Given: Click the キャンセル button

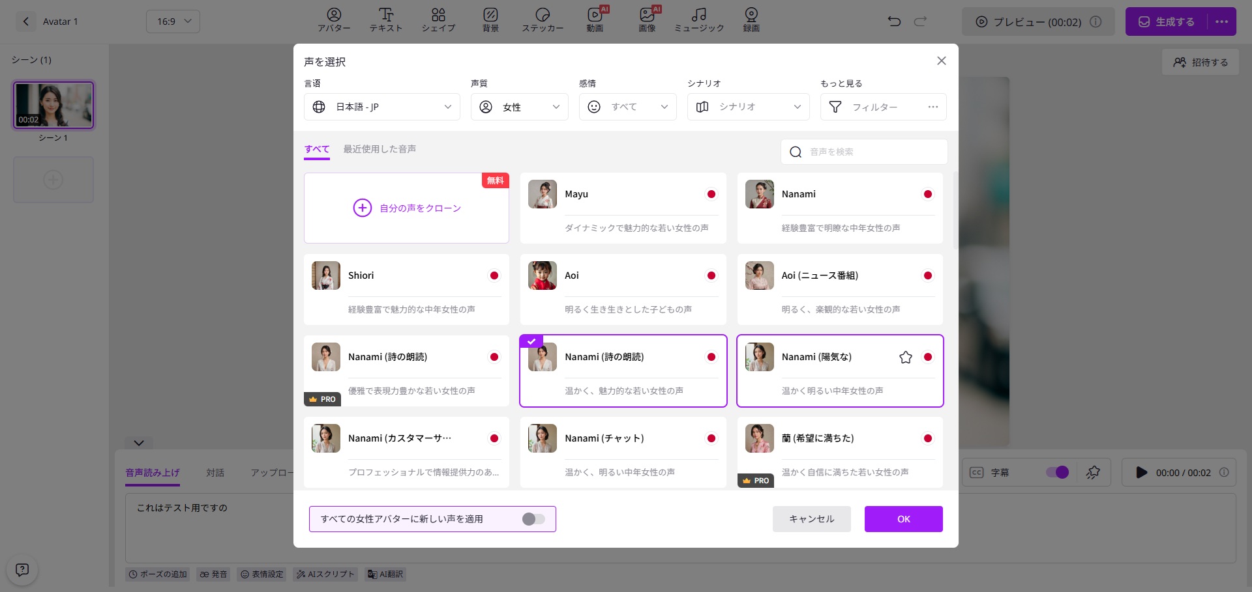Looking at the screenshot, I should [x=811, y=519].
